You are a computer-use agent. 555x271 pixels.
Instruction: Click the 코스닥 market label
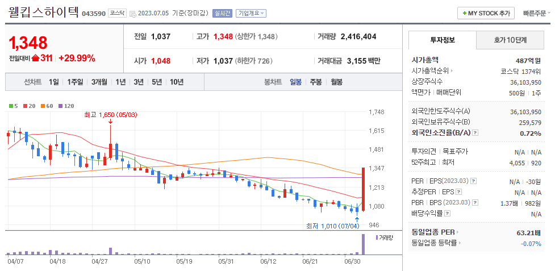[x=117, y=14]
